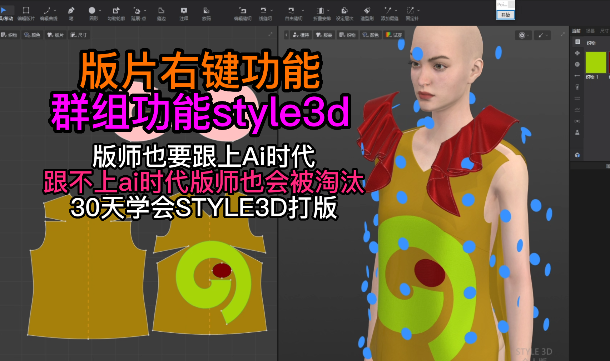Switch to the 当前 tab
610x361 pixels.
click(x=576, y=31)
